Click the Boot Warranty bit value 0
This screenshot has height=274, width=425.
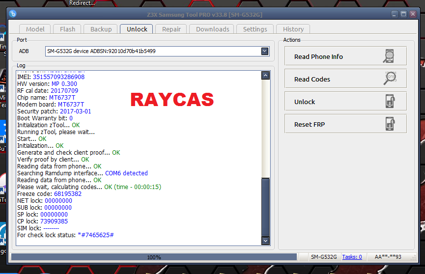click(x=71, y=118)
